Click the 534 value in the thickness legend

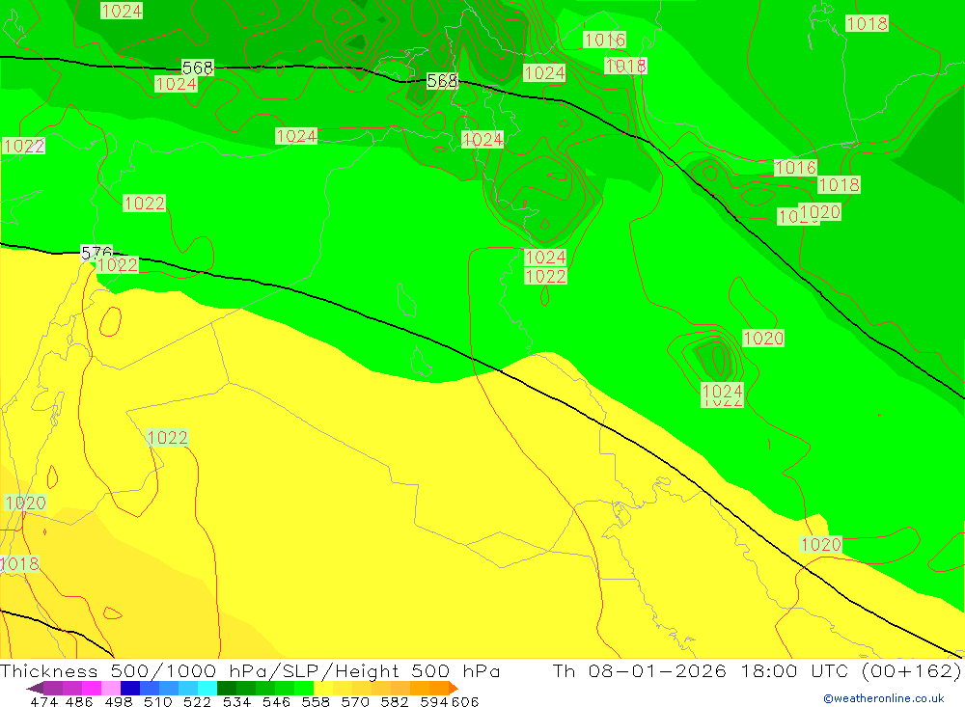click(237, 701)
